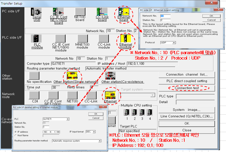The width and height of the screenshot is (226, 152).
Task: Select CPU number 4 in Multiple CPU setting
Action: [150, 112]
